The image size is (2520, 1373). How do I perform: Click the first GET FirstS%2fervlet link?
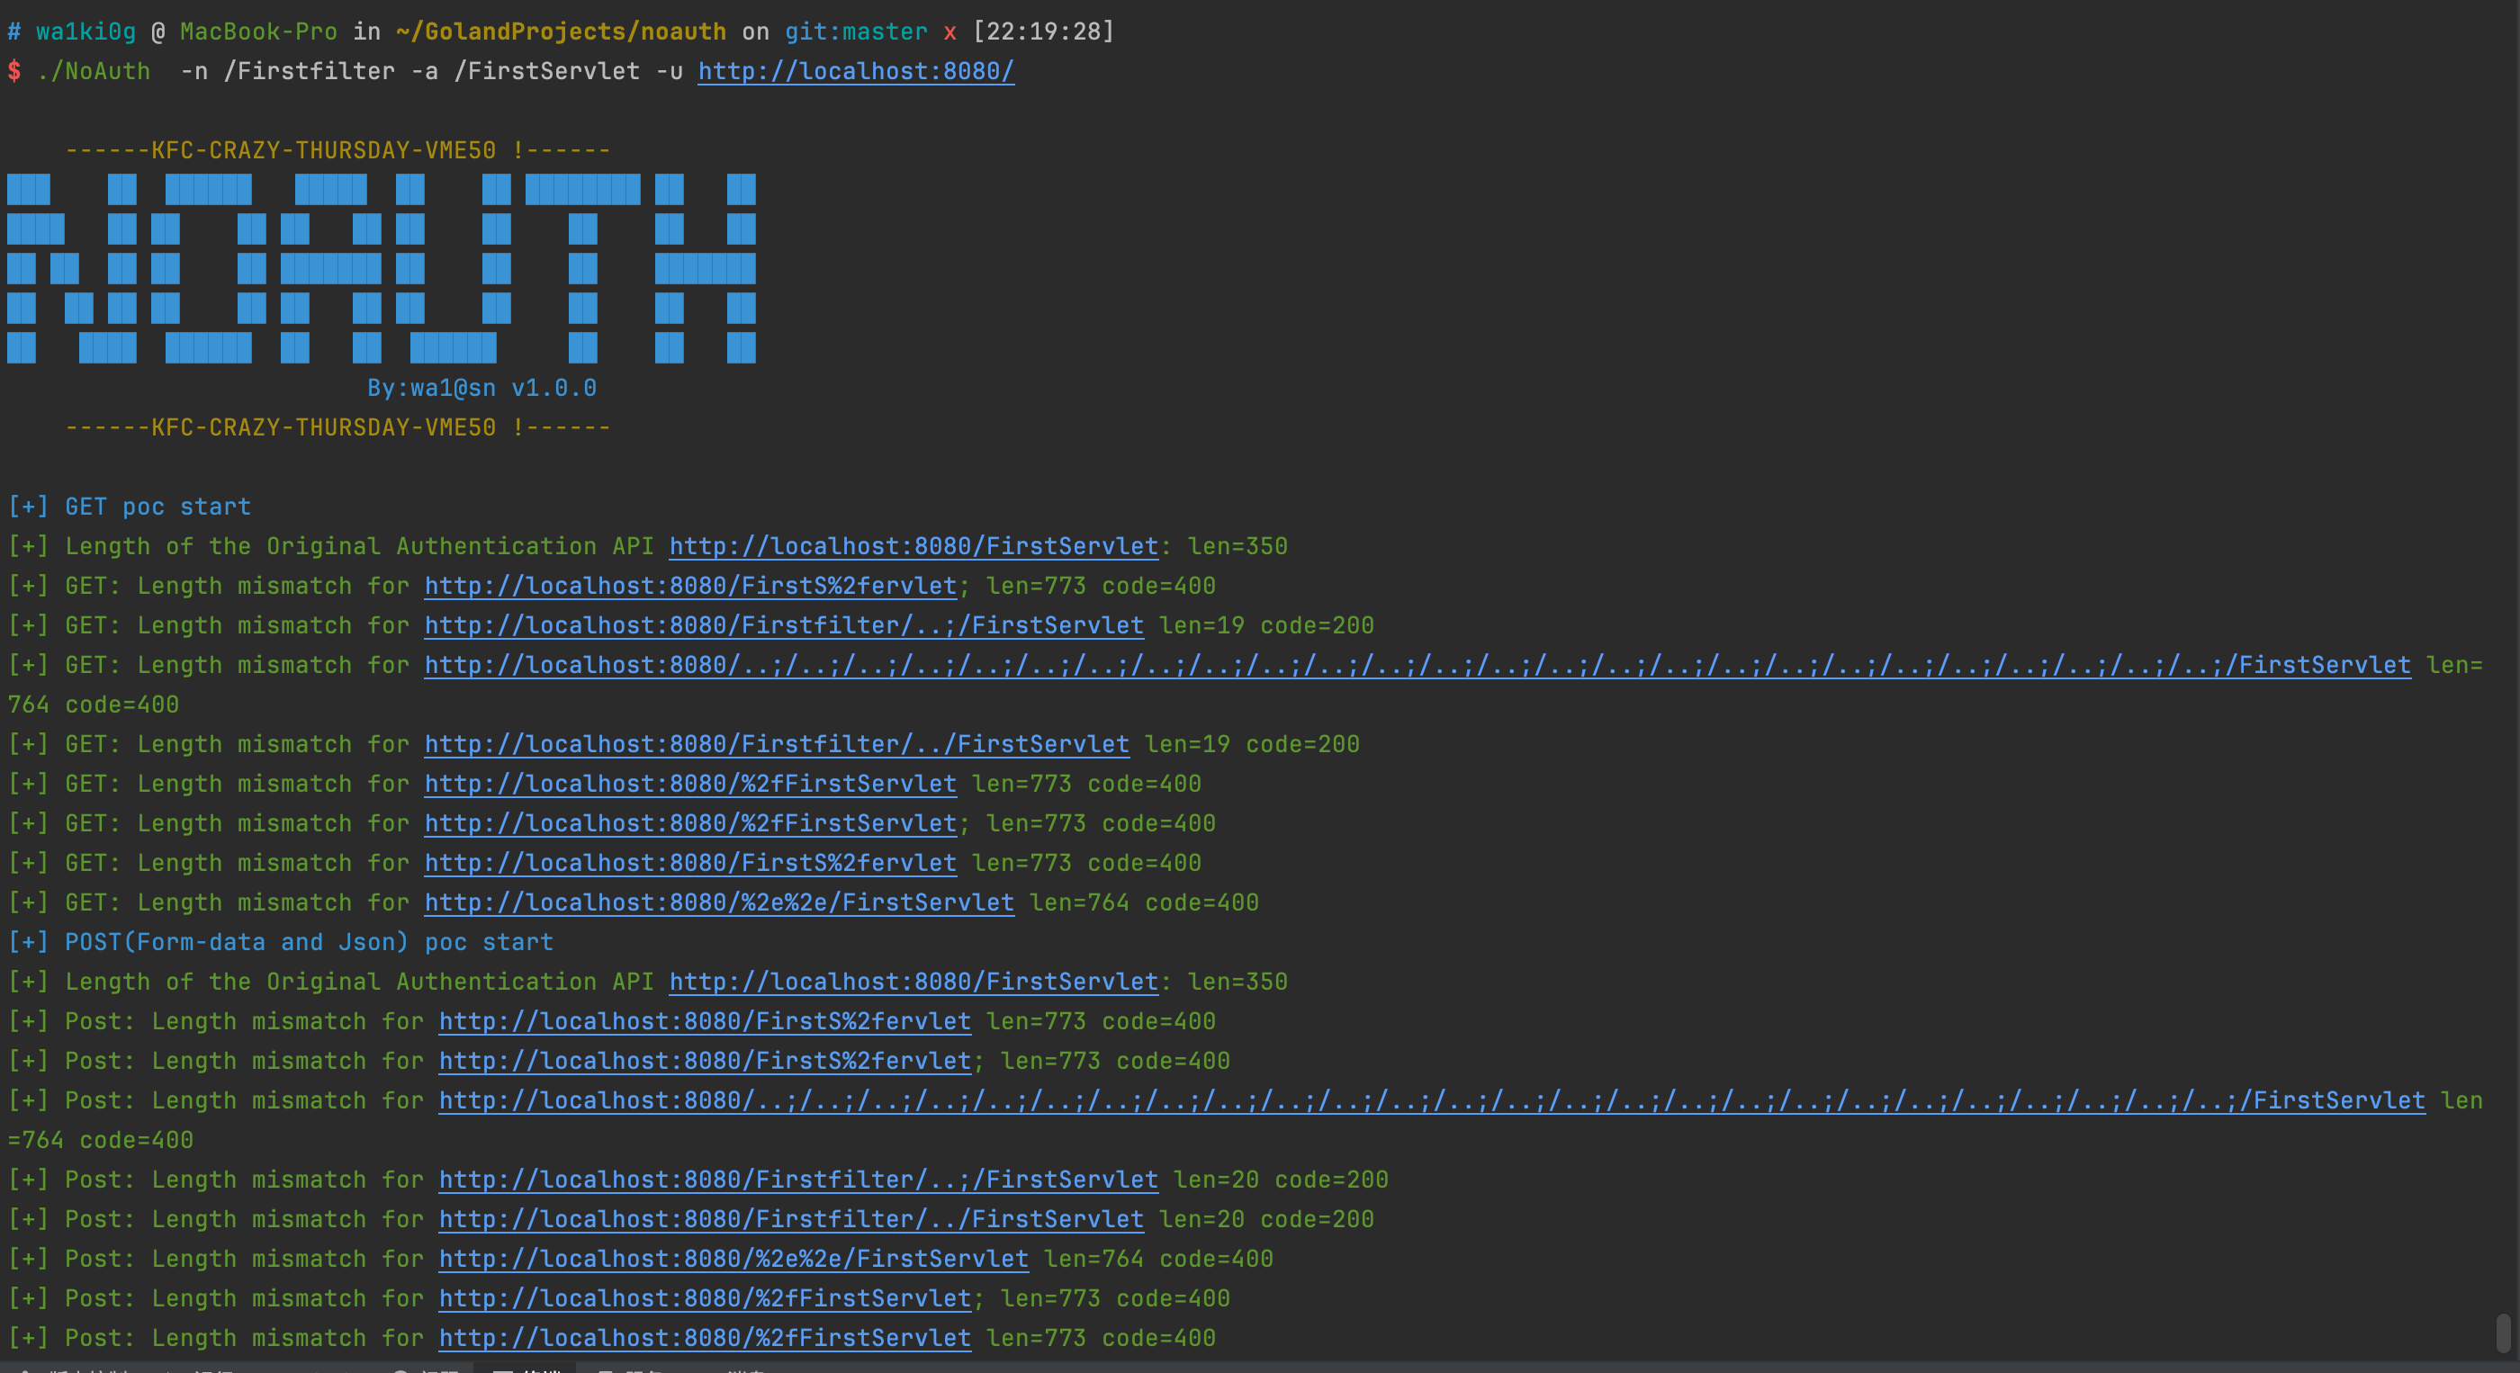click(689, 586)
